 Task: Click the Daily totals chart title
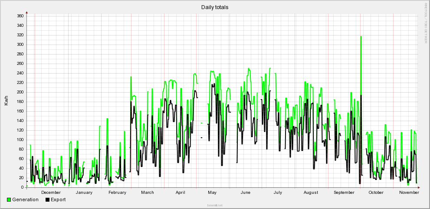point(215,7)
